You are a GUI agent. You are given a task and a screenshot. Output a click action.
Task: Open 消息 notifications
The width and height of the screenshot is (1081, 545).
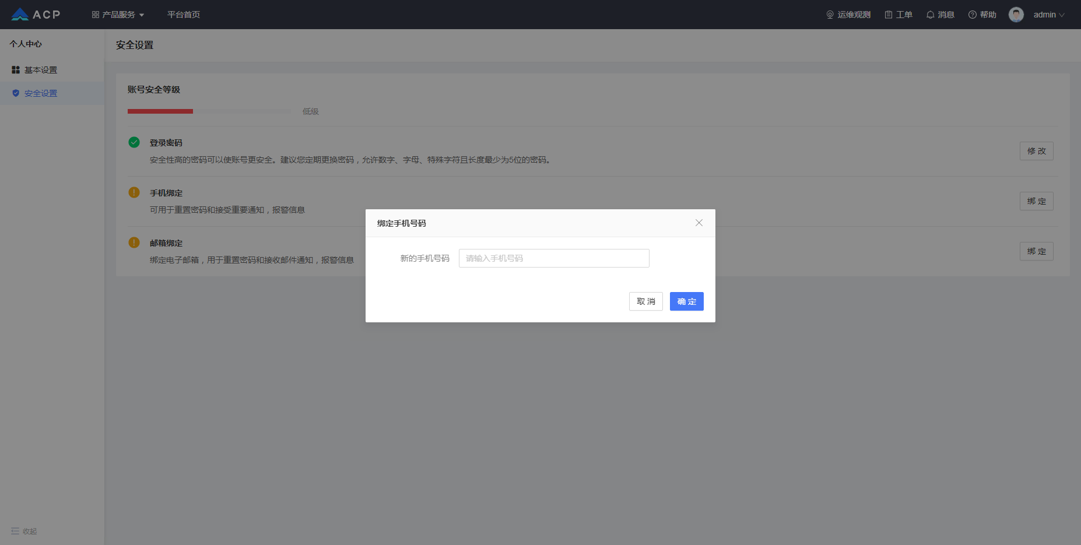(x=940, y=15)
